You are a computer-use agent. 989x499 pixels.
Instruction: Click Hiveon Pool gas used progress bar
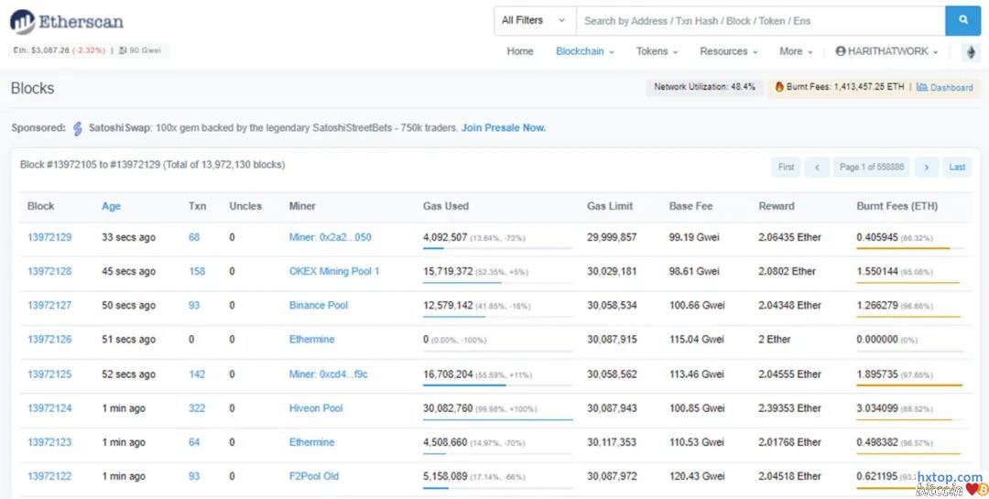497,420
